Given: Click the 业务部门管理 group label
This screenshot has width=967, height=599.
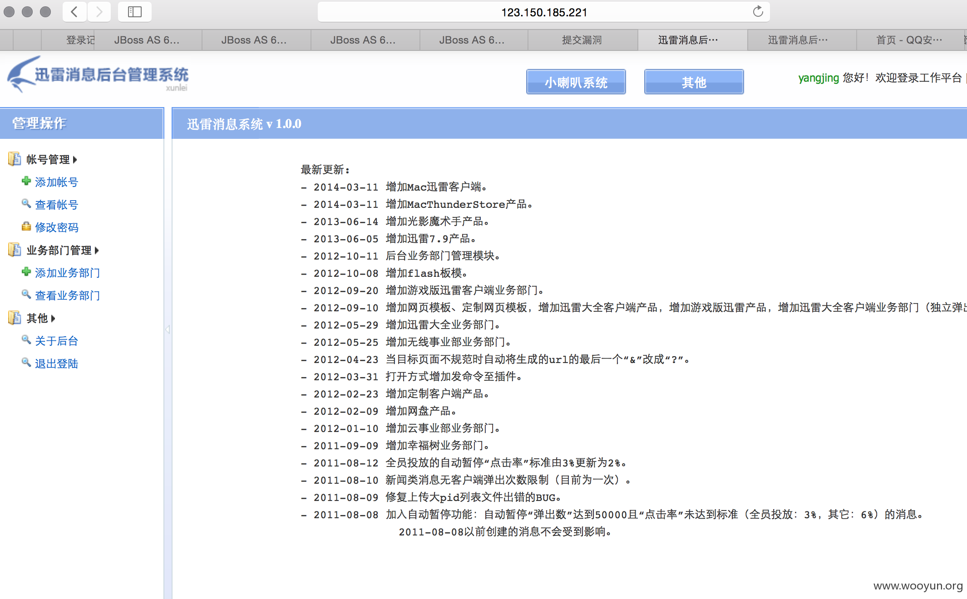Looking at the screenshot, I should coord(59,250).
